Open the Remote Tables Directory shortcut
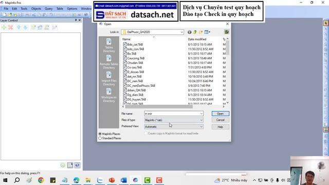Screen dimensions: 329x185 109,62
